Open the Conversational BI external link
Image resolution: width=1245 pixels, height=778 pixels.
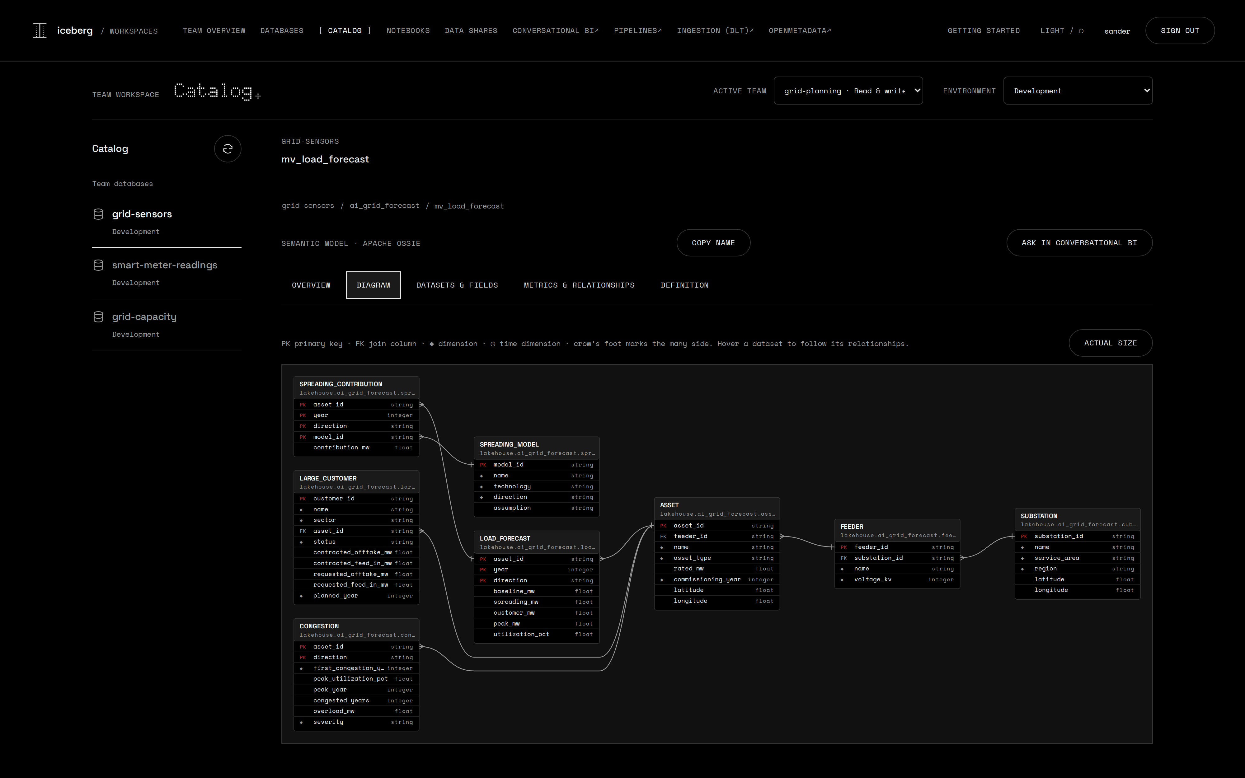tap(556, 30)
